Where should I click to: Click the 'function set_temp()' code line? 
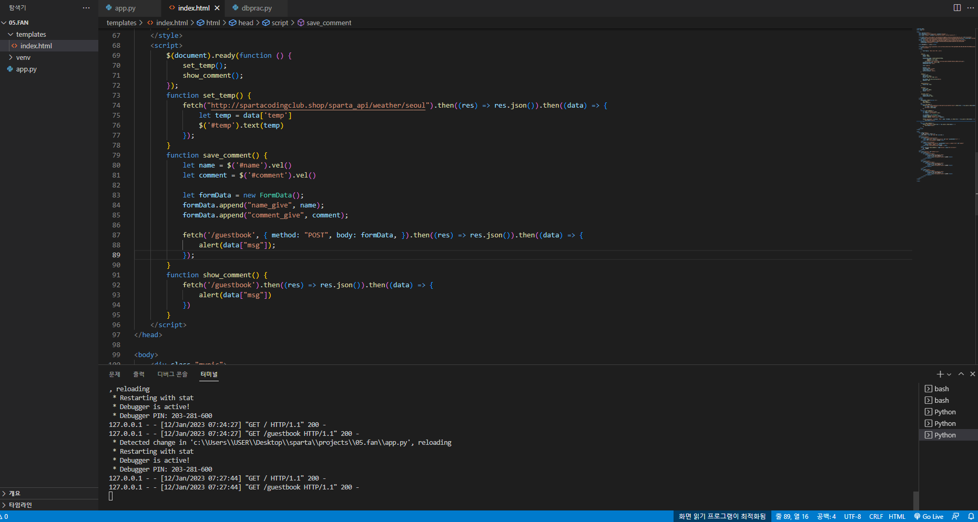click(209, 96)
